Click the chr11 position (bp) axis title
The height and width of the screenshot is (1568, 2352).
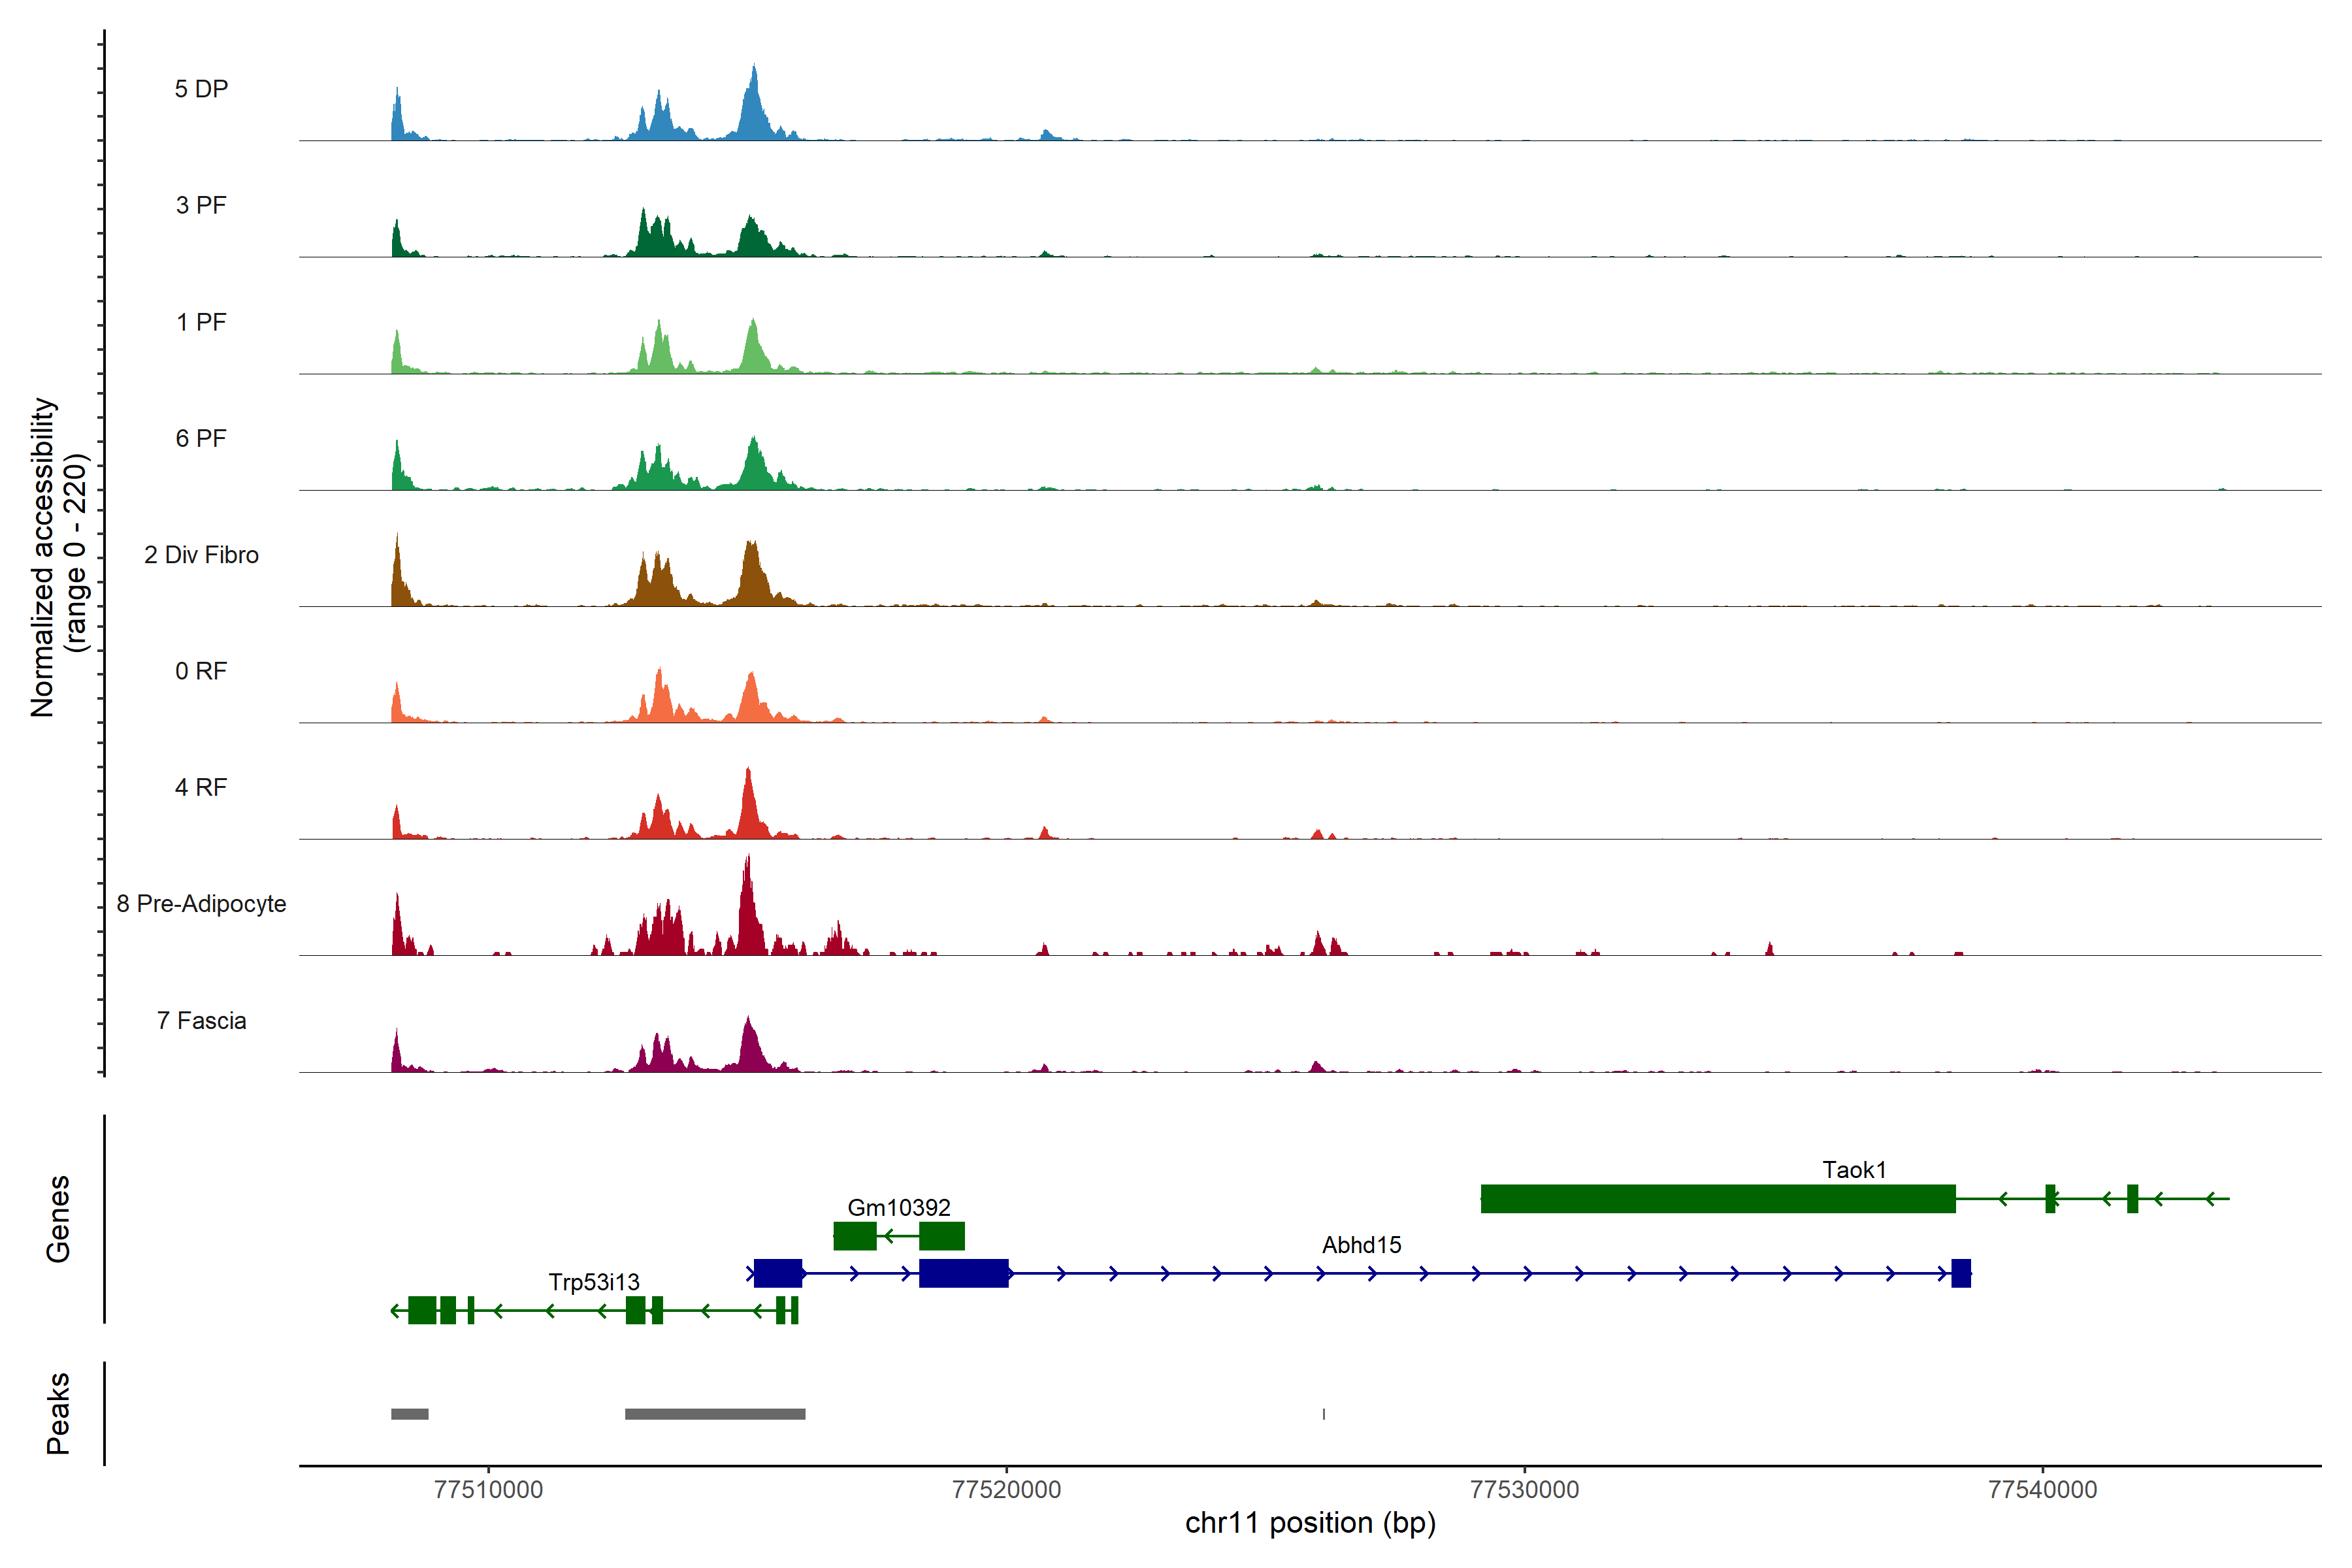[1310, 1524]
